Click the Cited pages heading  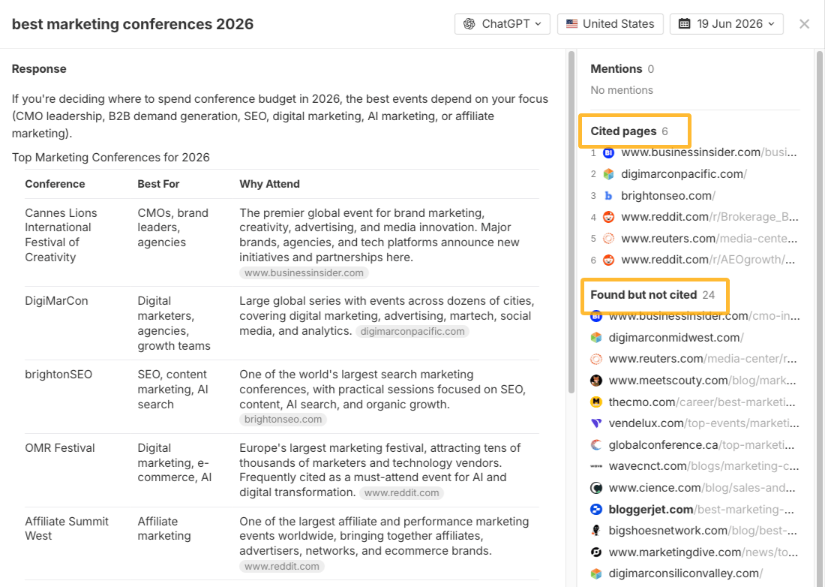point(623,131)
